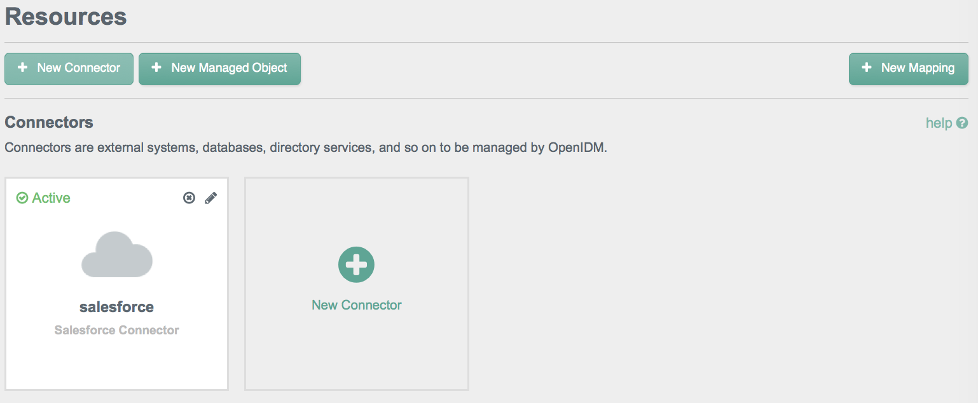Screen dimensions: 978x403
Task: Click plus icon inside New Mapping button
Action: (x=866, y=67)
